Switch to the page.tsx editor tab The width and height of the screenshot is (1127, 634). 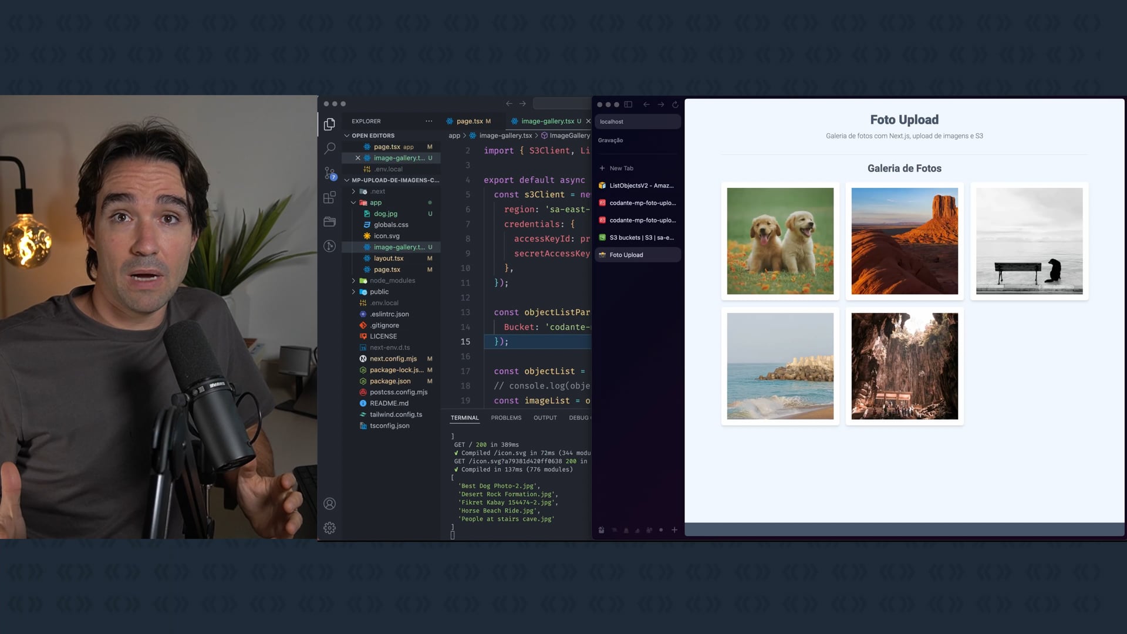[470, 121]
